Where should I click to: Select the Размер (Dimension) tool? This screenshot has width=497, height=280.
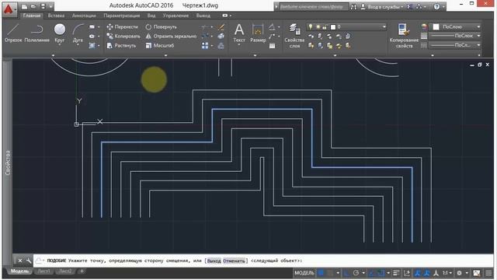(x=258, y=33)
